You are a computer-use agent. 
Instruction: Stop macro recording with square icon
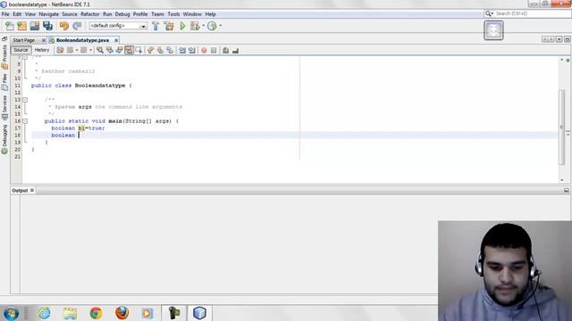click(214, 50)
